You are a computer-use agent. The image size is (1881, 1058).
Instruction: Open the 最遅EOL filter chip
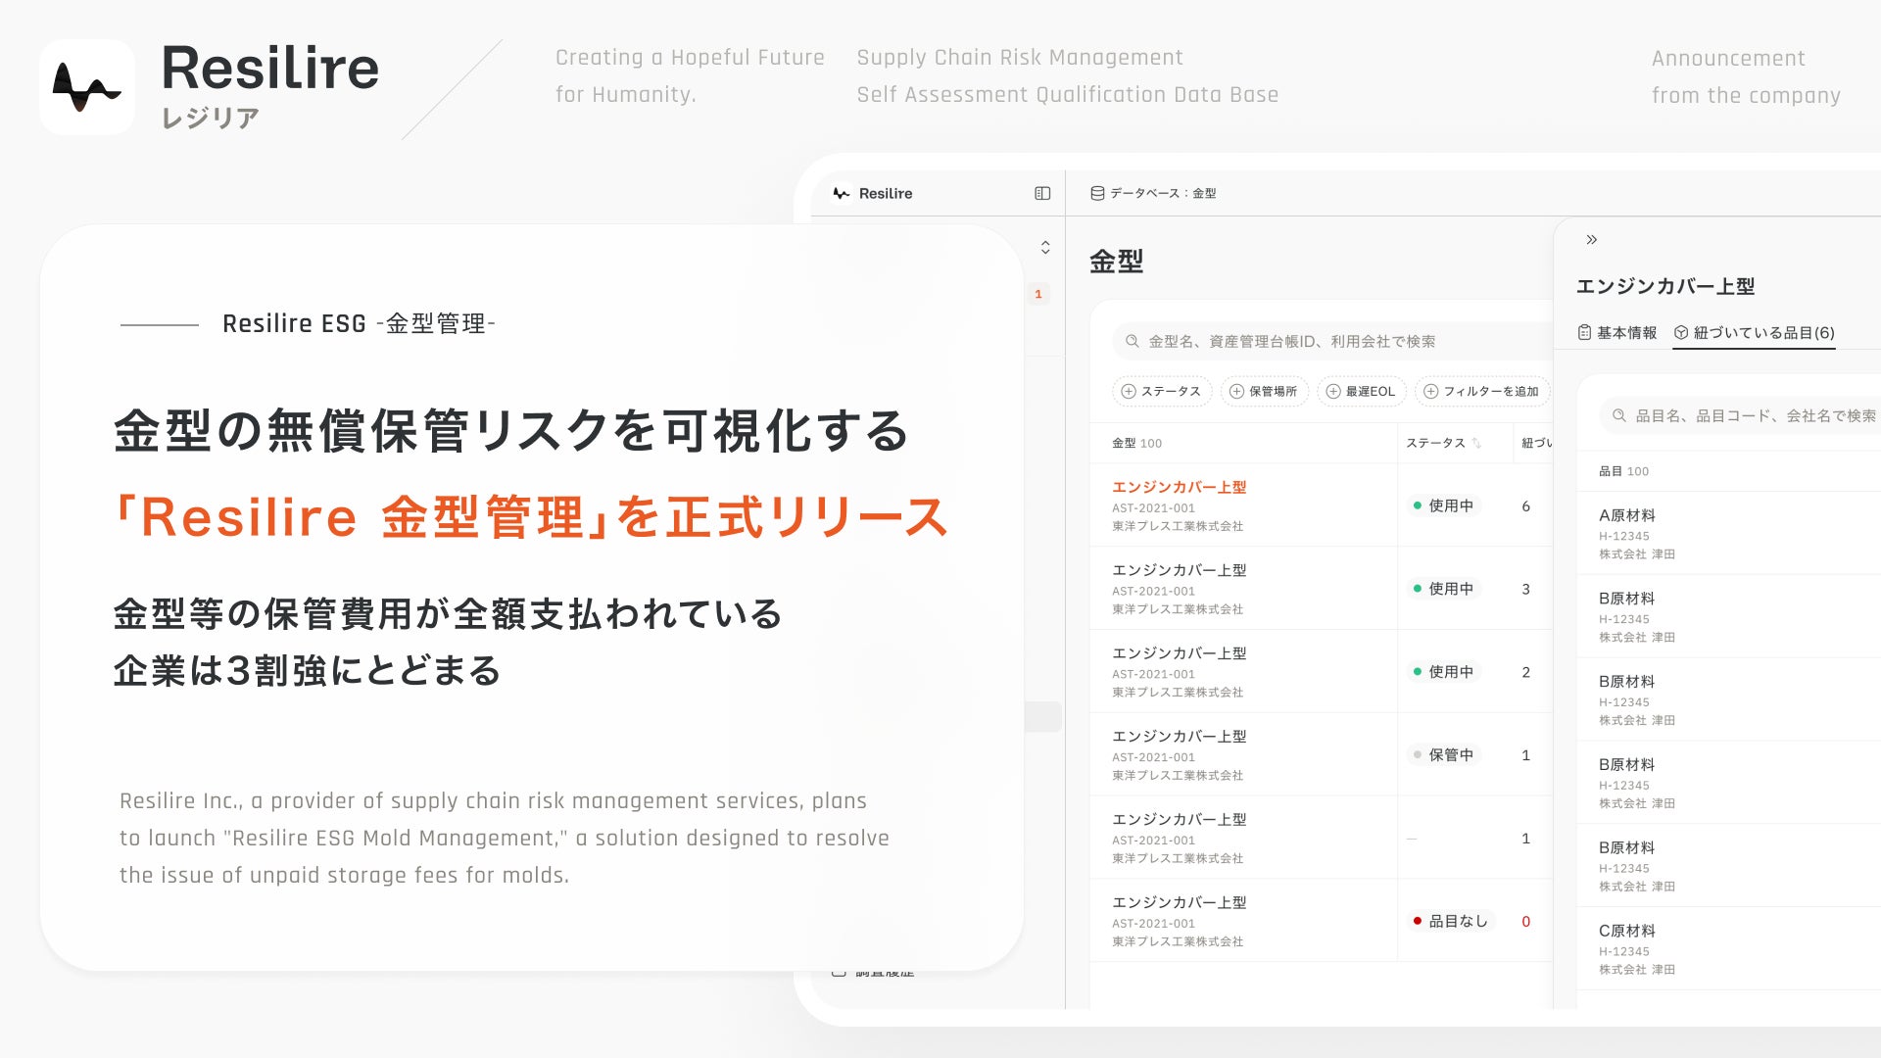1361,392
